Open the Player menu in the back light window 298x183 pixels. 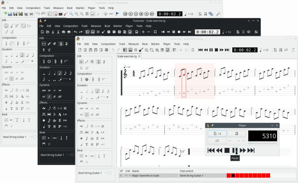coord(91,8)
